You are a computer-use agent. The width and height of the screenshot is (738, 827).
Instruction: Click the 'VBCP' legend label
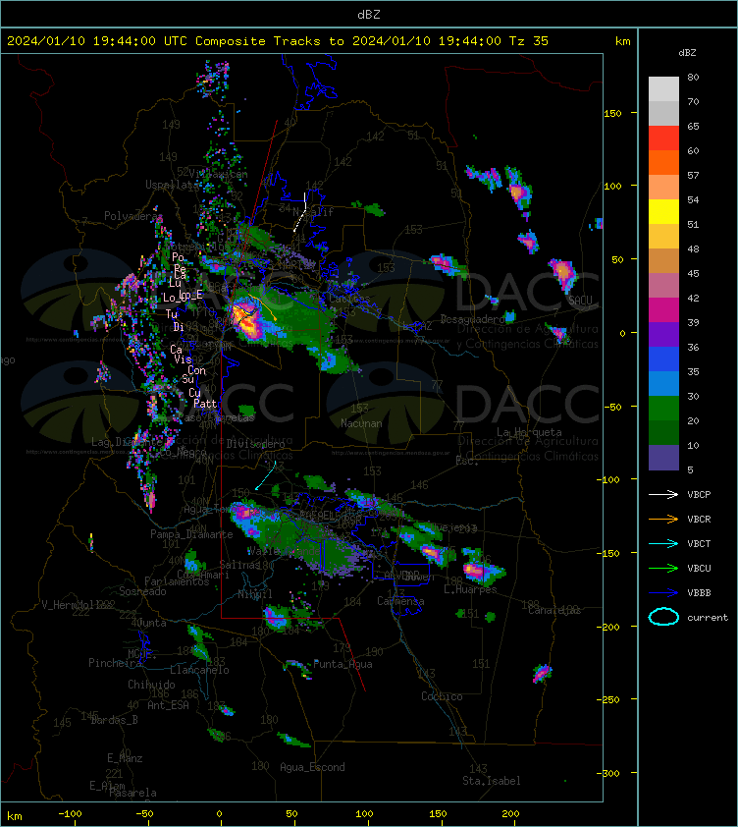[699, 495]
